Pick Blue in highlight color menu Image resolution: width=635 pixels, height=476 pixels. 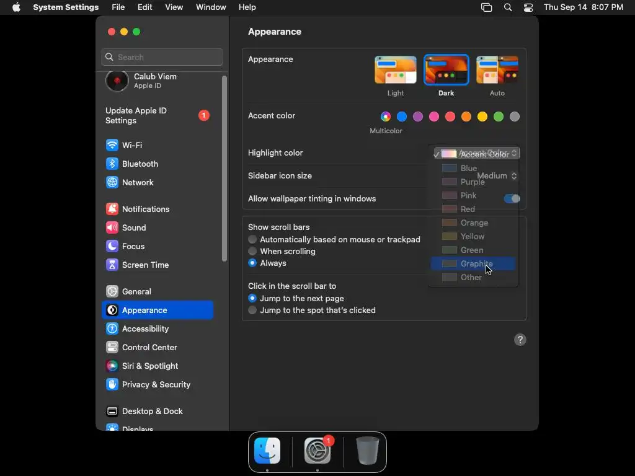(473, 168)
